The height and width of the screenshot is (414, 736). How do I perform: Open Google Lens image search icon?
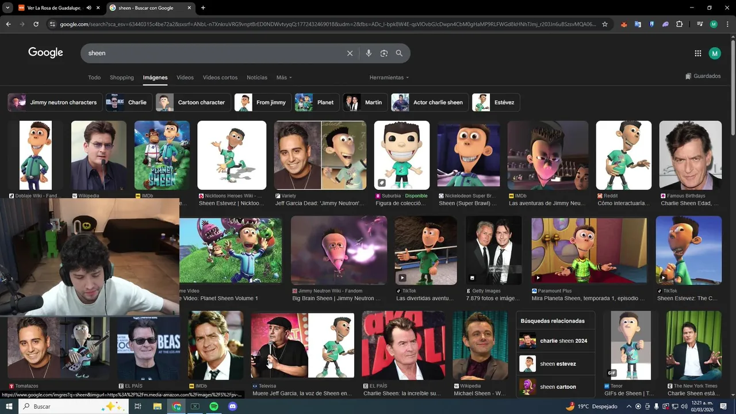coord(384,53)
